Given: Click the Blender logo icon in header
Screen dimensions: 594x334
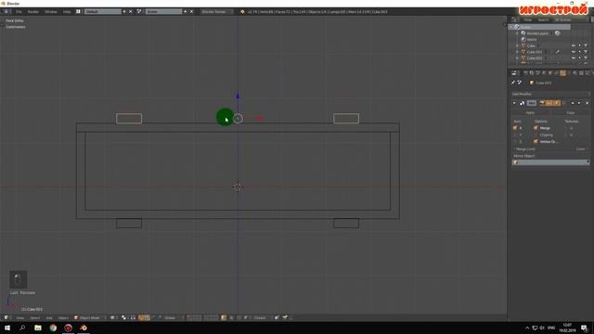Looking at the screenshot, I should (x=242, y=12).
